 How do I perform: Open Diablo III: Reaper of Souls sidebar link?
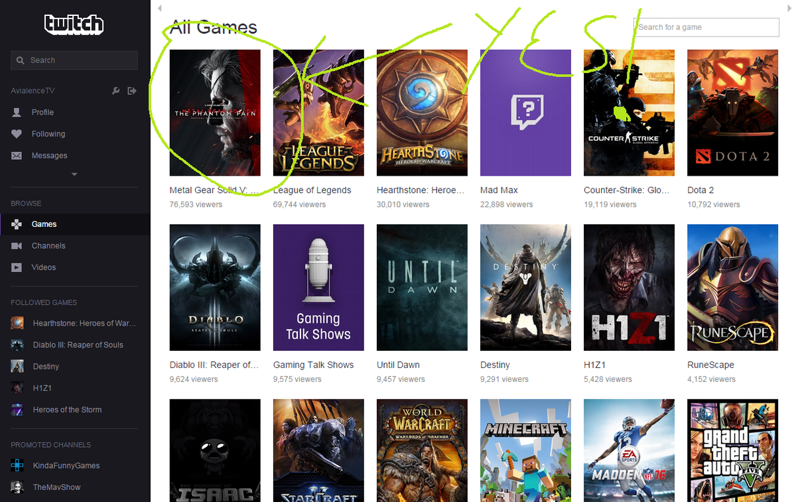(x=78, y=345)
